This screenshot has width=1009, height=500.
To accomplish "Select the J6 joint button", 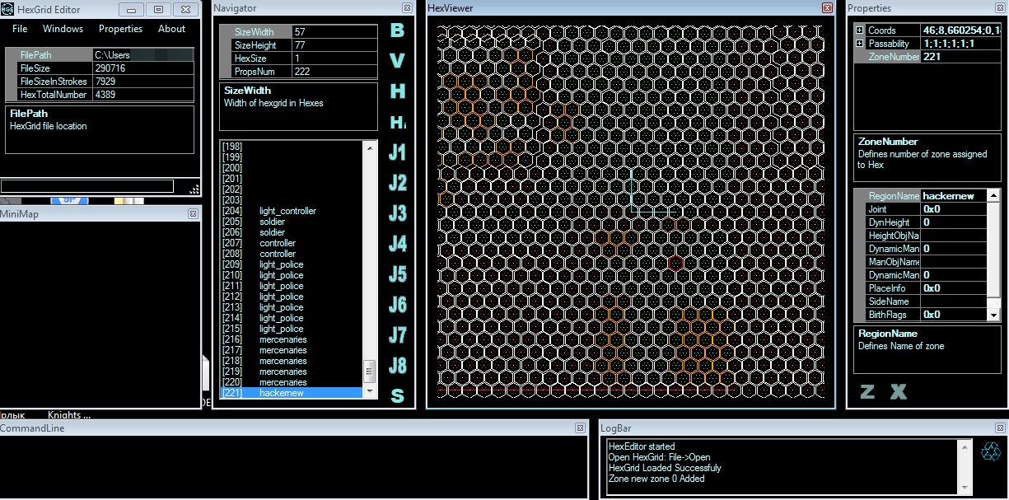I will coord(397,305).
